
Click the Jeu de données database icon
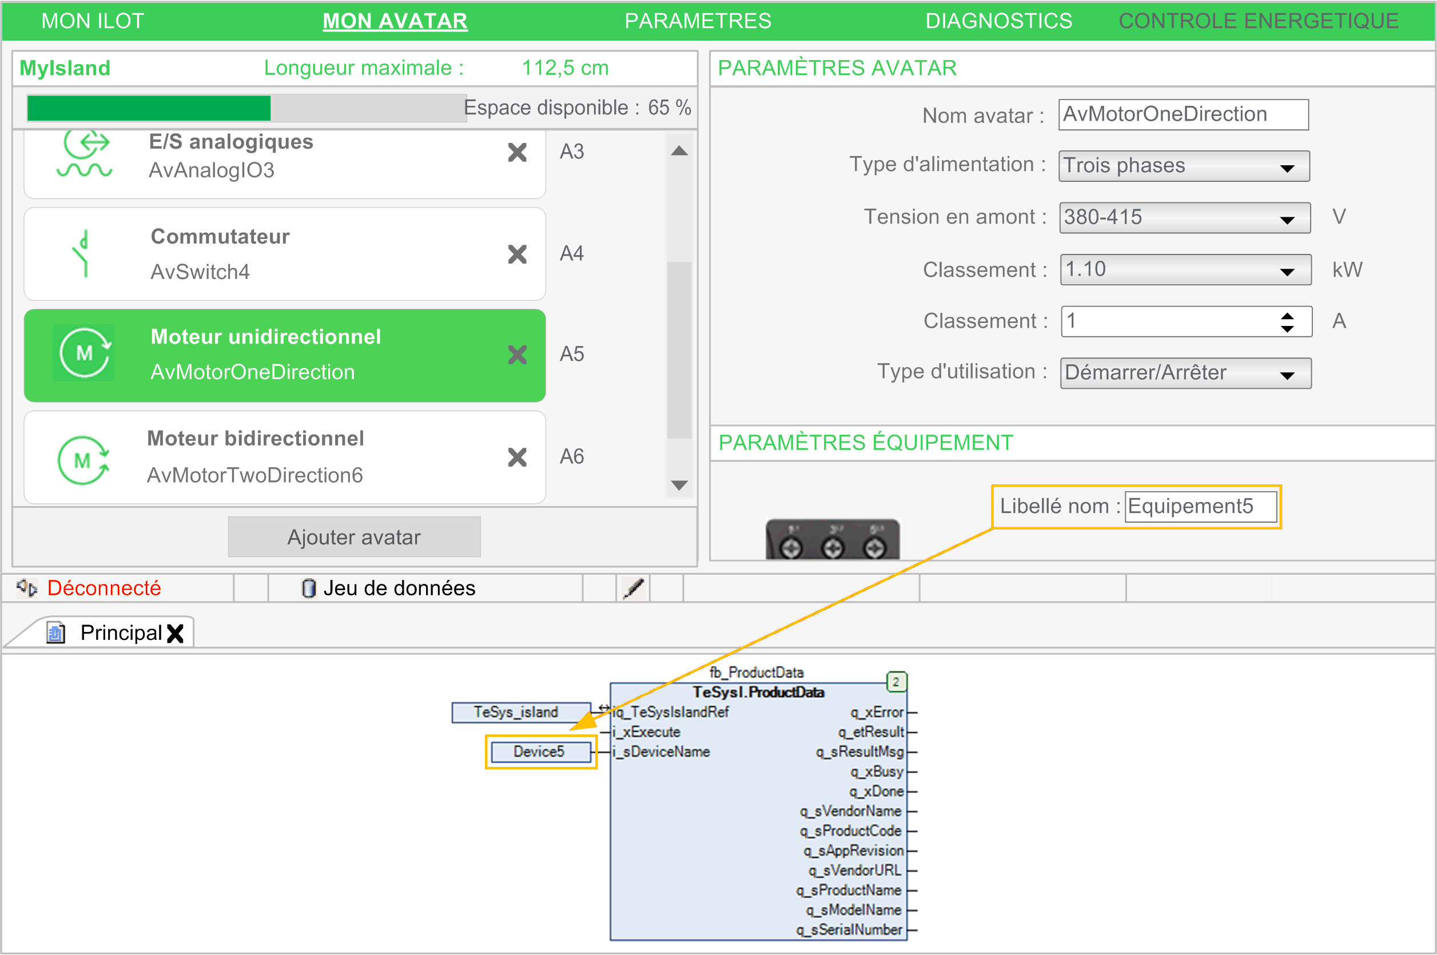[309, 588]
